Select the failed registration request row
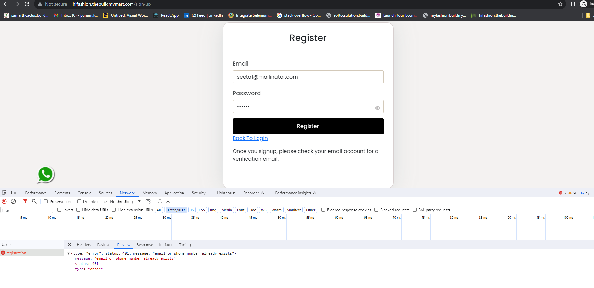 pos(32,253)
